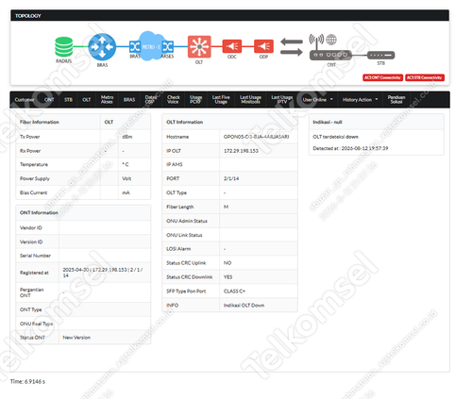472x399 pixels.
Task: Click the TOPOLOGY panel title
Action: [28, 16]
